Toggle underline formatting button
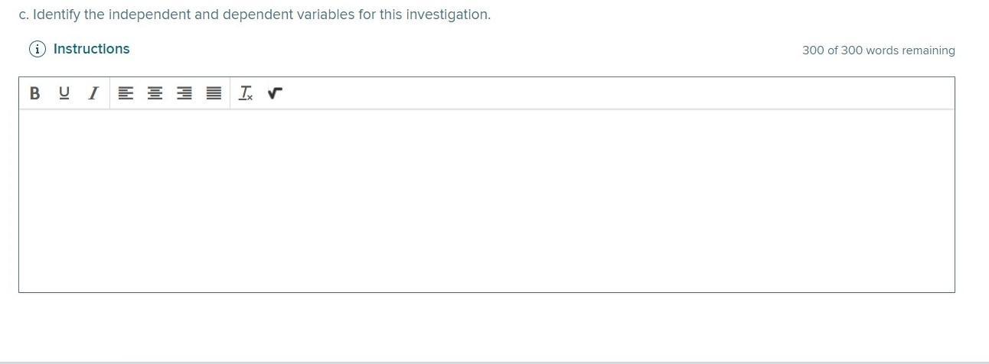The height and width of the screenshot is (364, 989). (64, 93)
